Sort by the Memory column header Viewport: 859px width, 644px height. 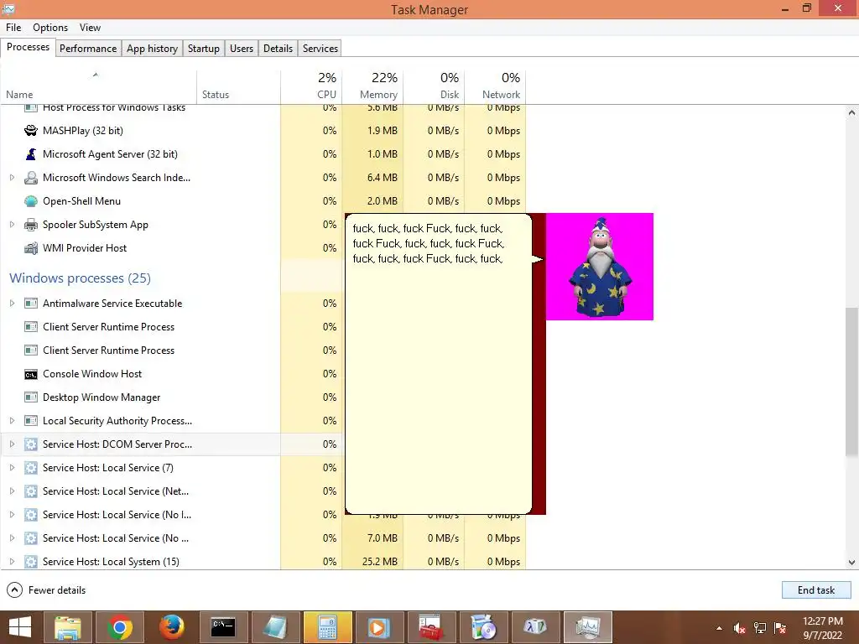tap(372, 87)
